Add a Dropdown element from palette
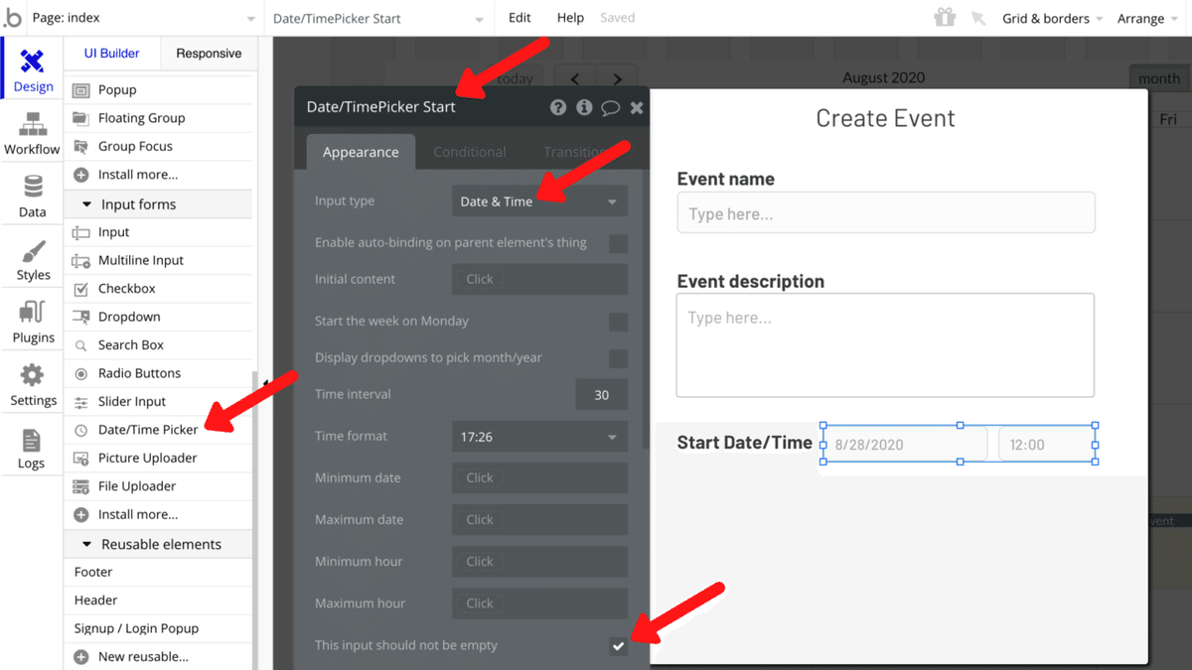The width and height of the screenshot is (1192, 670). tap(158, 317)
